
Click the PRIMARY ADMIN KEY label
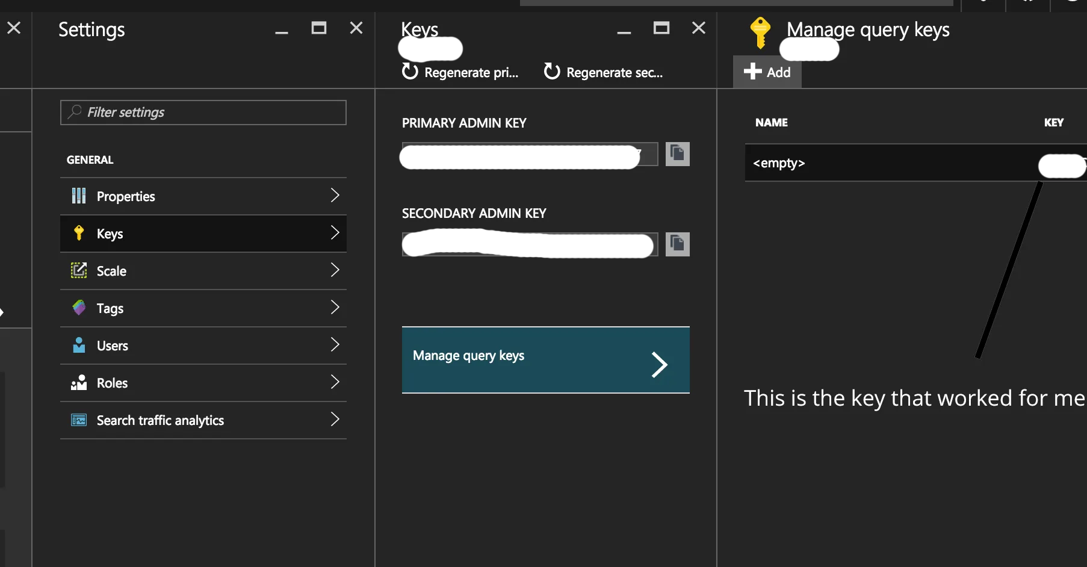[464, 123]
